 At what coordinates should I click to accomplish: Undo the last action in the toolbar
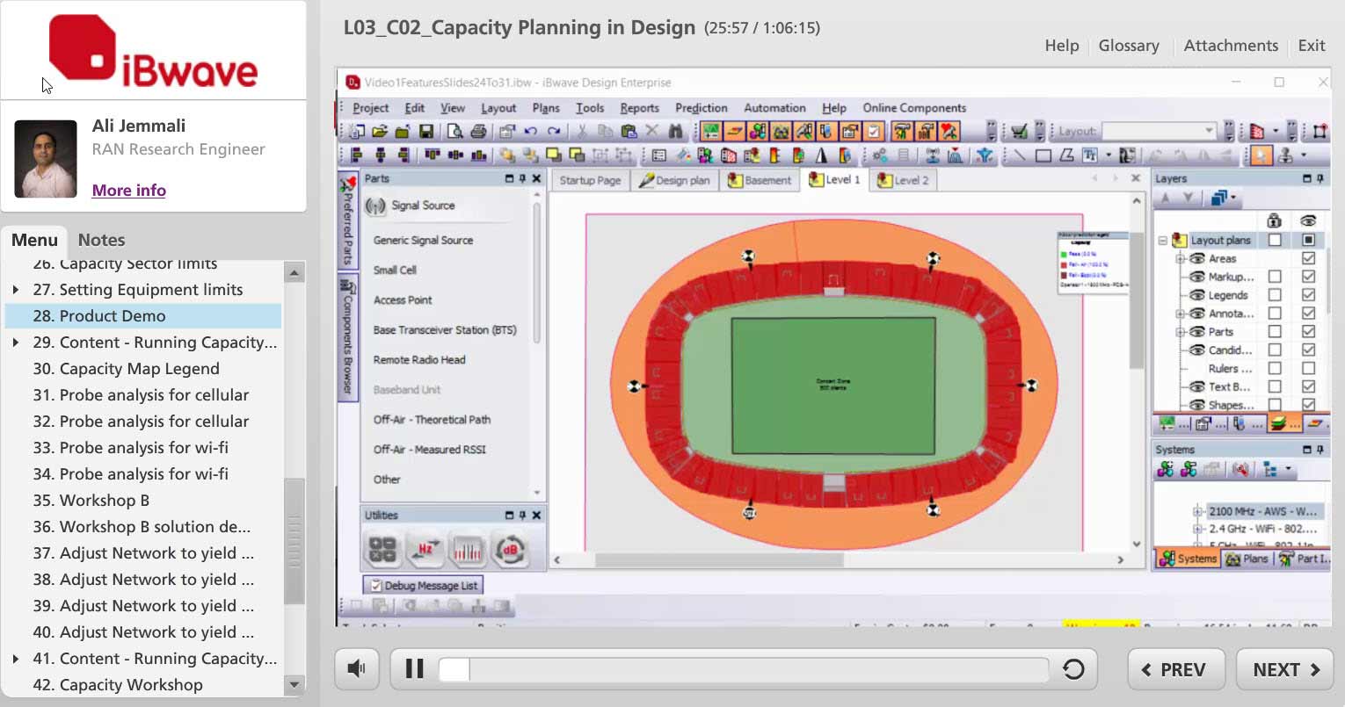pyautogui.click(x=530, y=132)
